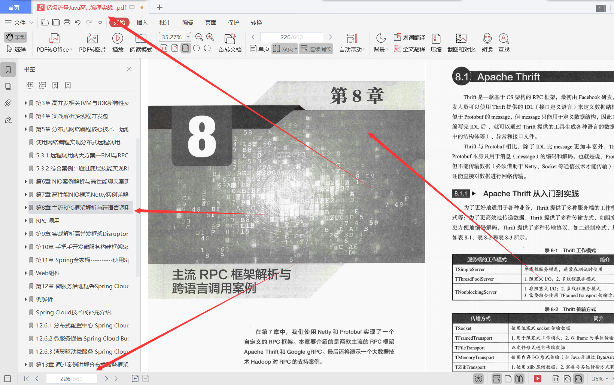
Task: Jump to the first page in status bar
Action: (x=26, y=379)
